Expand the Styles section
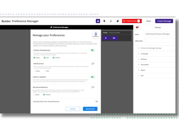This screenshot has height=134, width=179. (154, 70)
